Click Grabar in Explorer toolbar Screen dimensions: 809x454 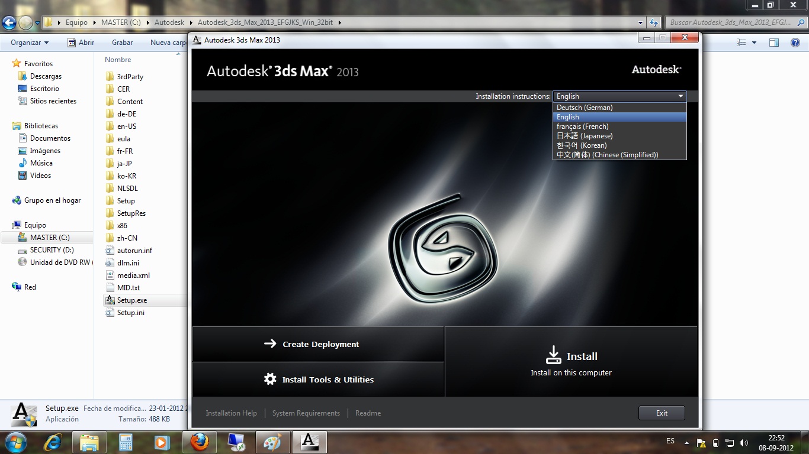point(123,43)
